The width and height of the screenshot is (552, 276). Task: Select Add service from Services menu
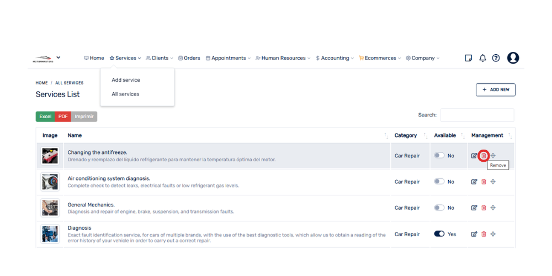coord(126,80)
